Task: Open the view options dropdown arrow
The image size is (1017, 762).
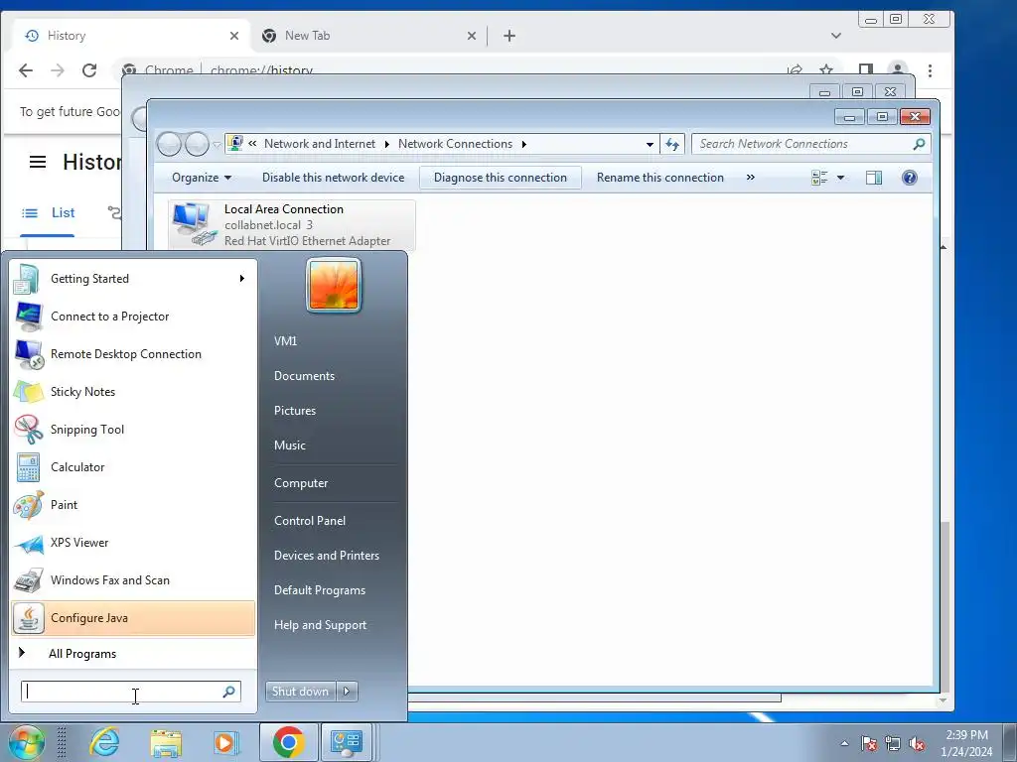Action: tap(840, 178)
